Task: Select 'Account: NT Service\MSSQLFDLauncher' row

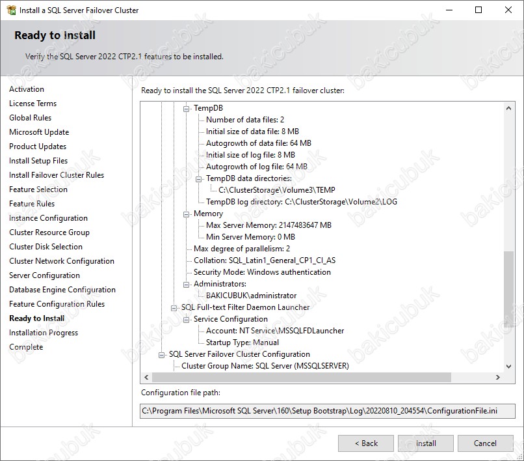Action: click(x=275, y=331)
